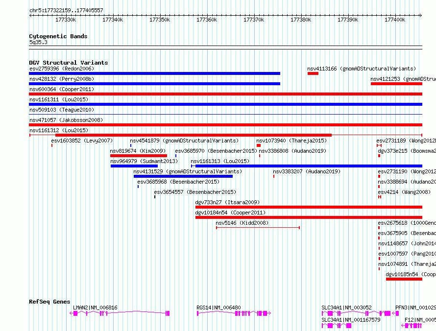Select SLC34A1|NM_003052 gene label
The image size is (436, 331).
[x=346, y=307]
